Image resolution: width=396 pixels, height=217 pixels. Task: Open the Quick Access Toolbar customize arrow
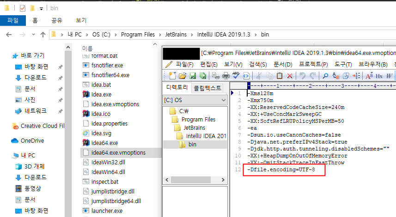(41, 9)
